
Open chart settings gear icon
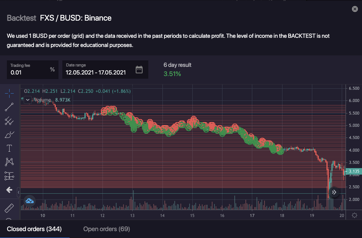point(354,215)
